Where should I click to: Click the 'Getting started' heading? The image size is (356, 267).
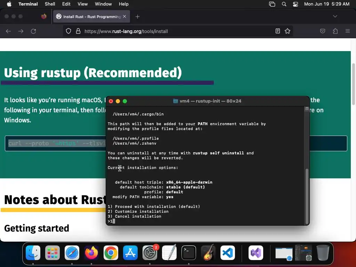tap(37, 228)
